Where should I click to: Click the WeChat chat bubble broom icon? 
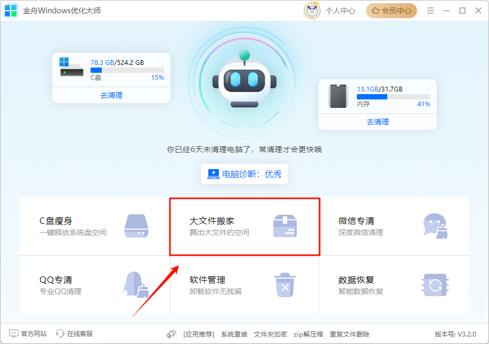coord(435,226)
